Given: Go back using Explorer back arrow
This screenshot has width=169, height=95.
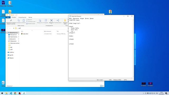Looking at the screenshot, I should click(7, 28).
